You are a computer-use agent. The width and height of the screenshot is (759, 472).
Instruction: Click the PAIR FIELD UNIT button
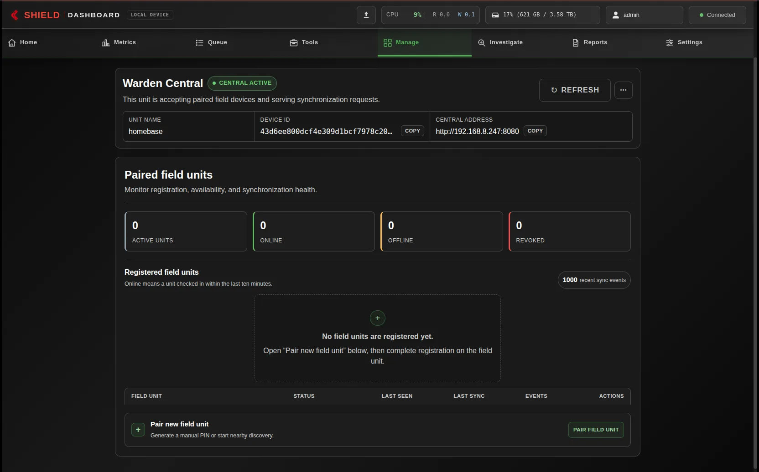(x=596, y=430)
